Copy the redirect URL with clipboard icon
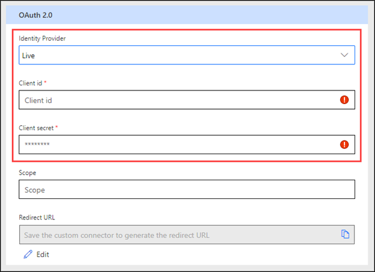Image resolution: width=375 pixels, height=272 pixels. 345,234
